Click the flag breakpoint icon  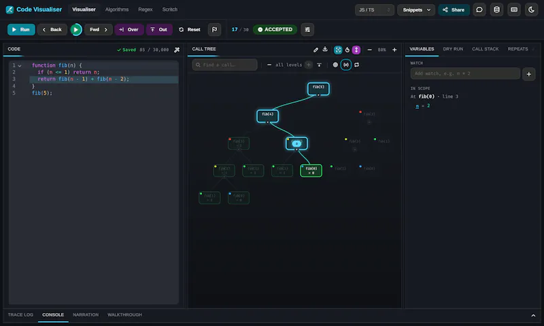pyautogui.click(x=214, y=29)
